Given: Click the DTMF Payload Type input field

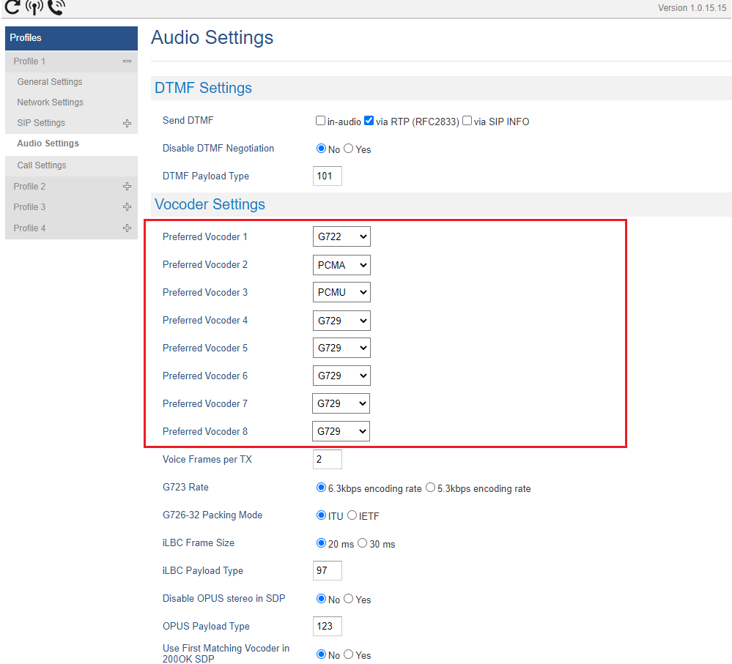Looking at the screenshot, I should [327, 176].
